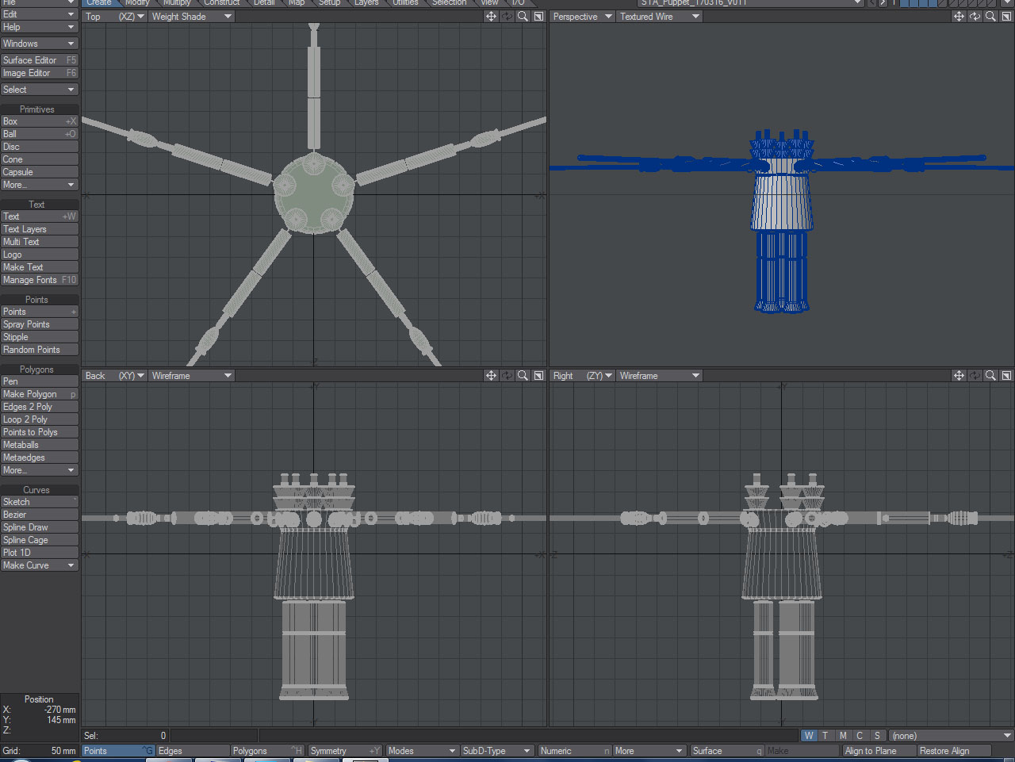The width and height of the screenshot is (1015, 762).
Task: Click the Align to Plane button
Action: (878, 750)
